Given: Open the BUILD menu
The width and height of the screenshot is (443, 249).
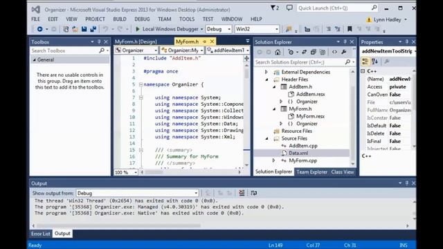Looking at the screenshot, I should pos(120,19).
